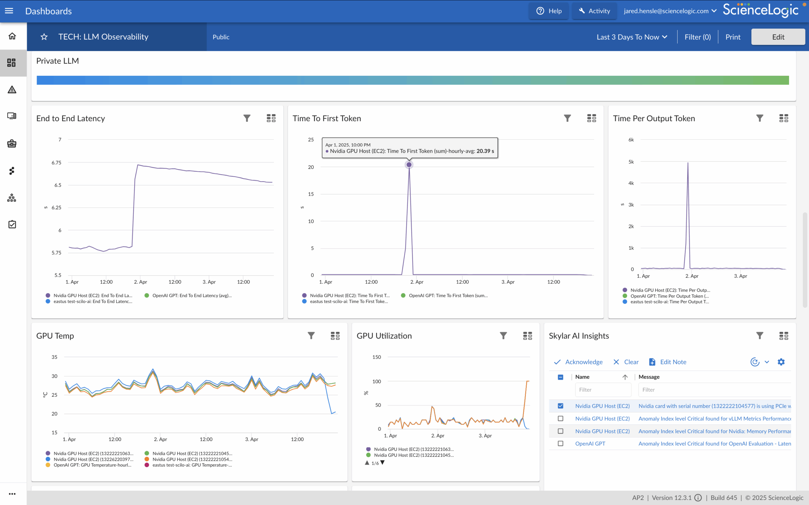
Task: Open the hamburger navigation menu
Action: coord(9,11)
